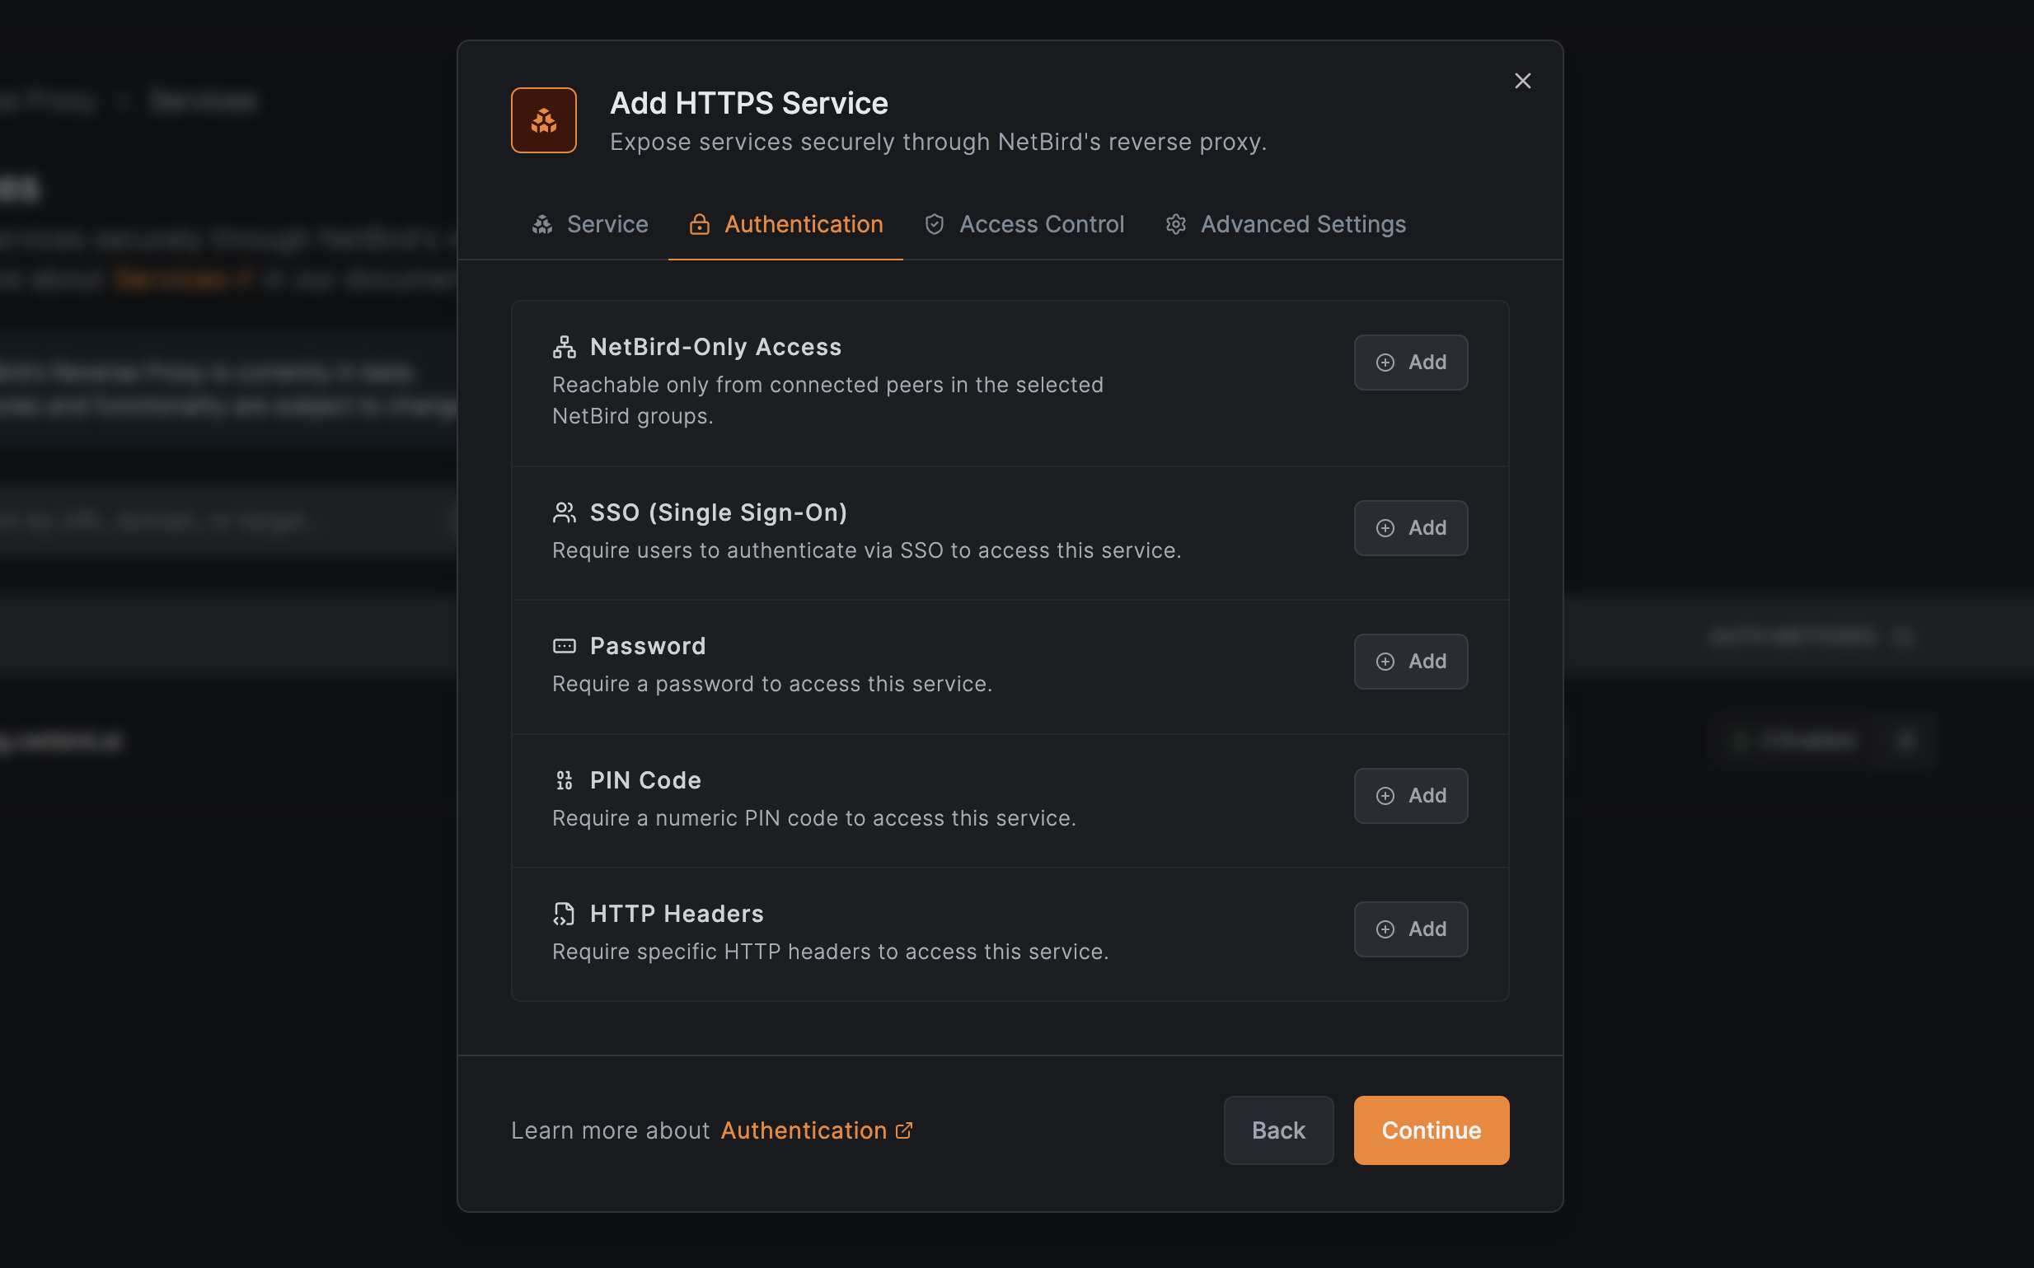2034x1268 pixels.
Task: Click the "Password" option heading
Action: (x=648, y=646)
